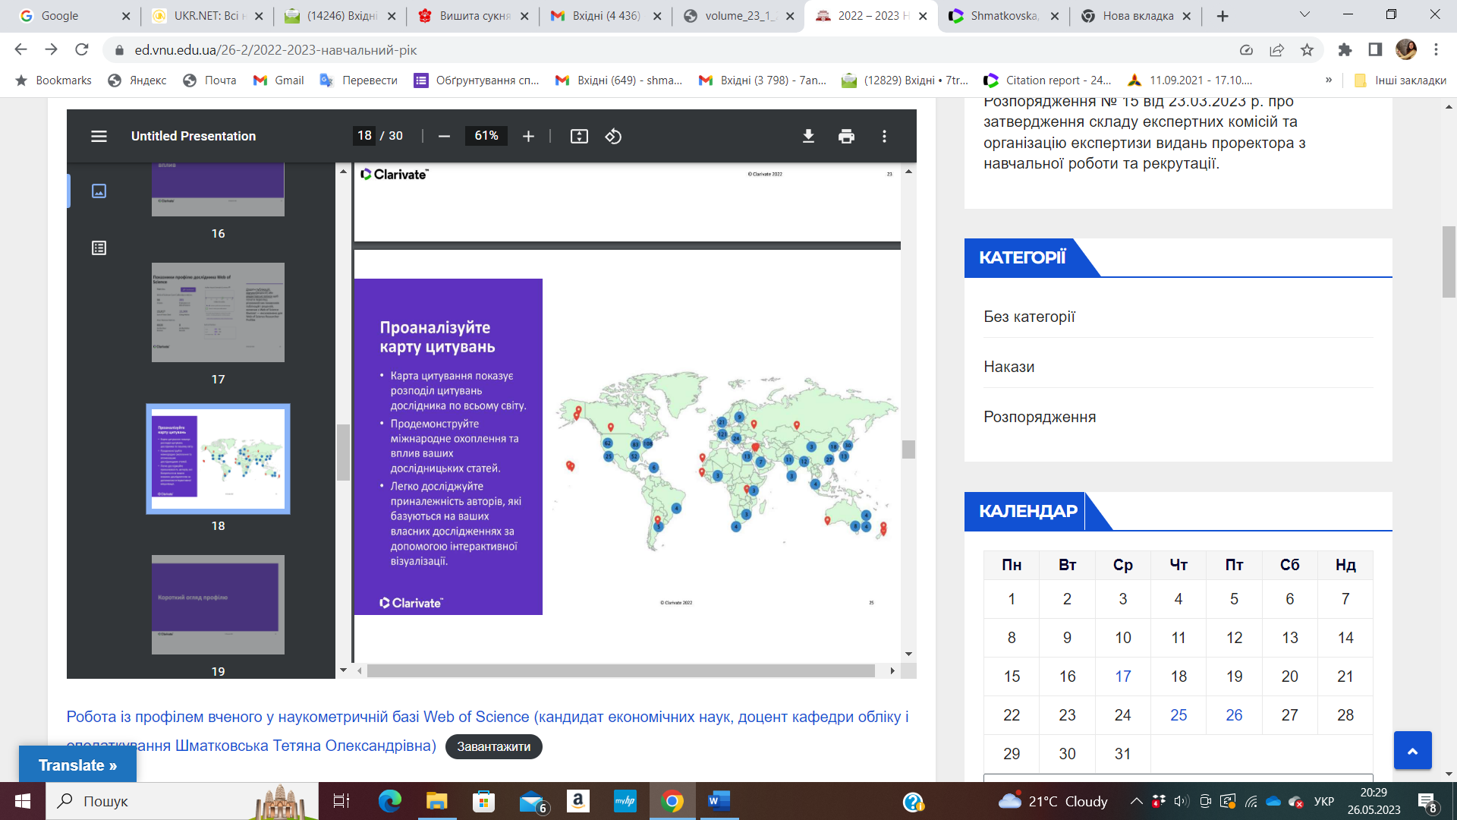Switch sidebar to thumbnail view
This screenshot has height=820, width=1457.
pos(99,191)
